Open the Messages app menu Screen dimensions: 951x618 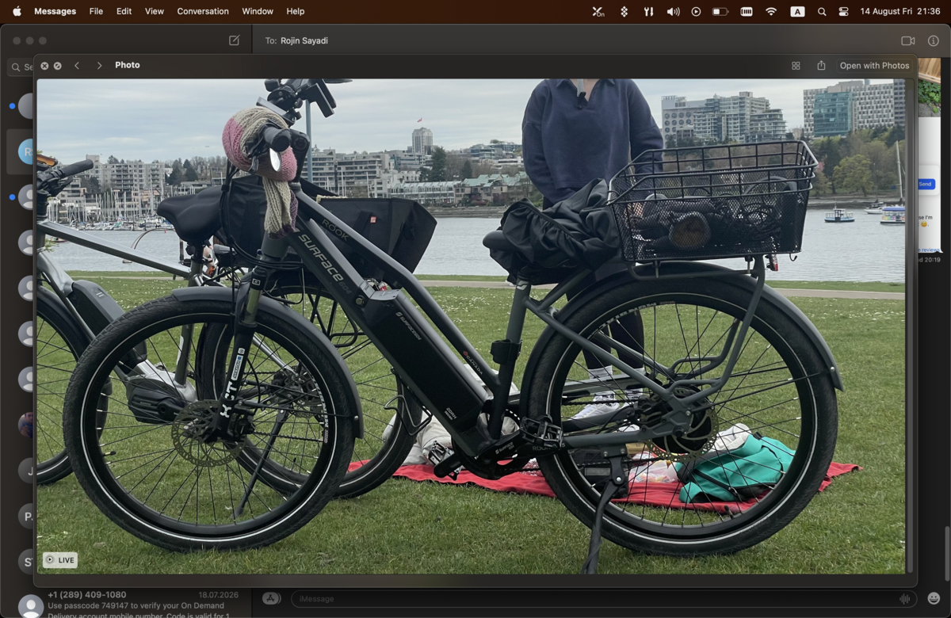55,11
